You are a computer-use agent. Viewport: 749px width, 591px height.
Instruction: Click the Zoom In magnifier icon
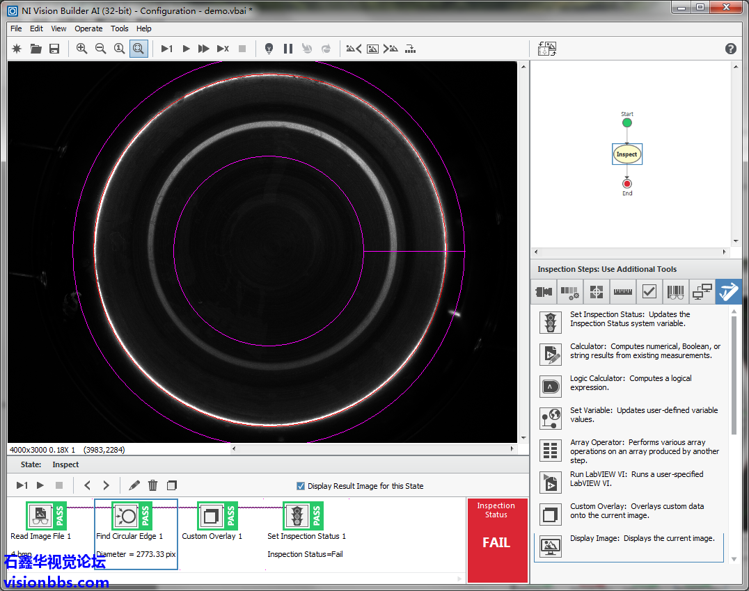click(82, 49)
